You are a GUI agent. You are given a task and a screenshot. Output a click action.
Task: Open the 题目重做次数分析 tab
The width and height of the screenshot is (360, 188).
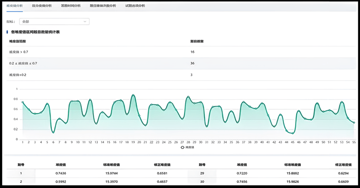103,6
